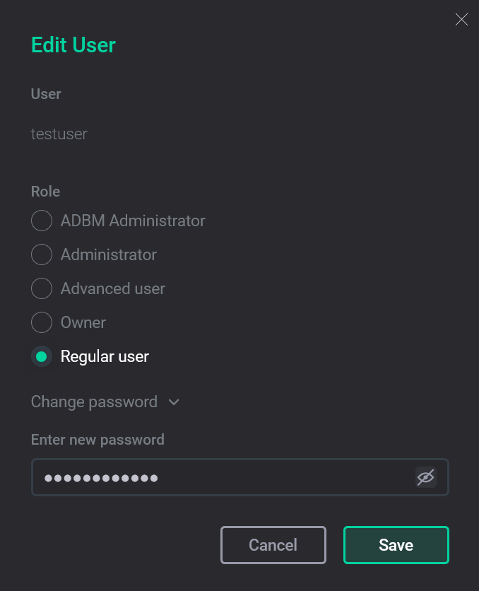Confirm Regular user is selected

tap(42, 356)
